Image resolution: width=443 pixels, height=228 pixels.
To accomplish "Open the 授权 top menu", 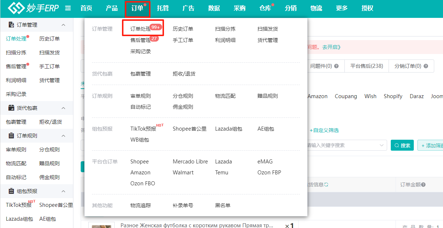I will 367,8.
